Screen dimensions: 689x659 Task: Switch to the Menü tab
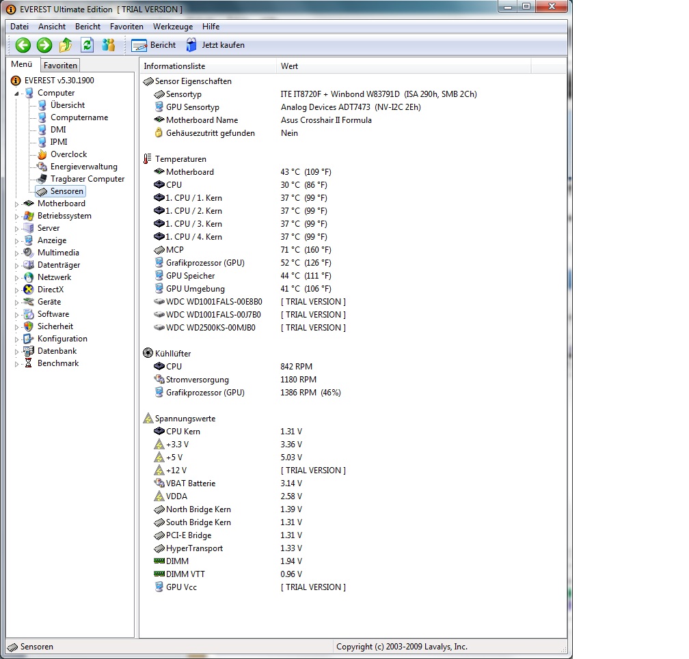(22, 64)
